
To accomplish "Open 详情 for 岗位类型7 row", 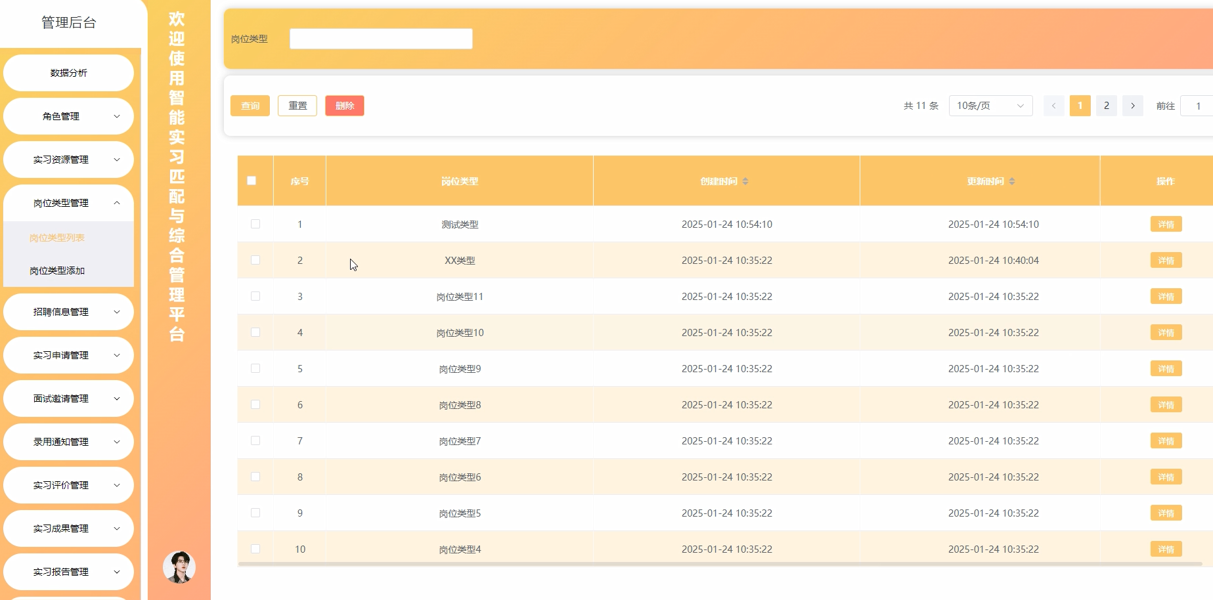I will pos(1166,440).
